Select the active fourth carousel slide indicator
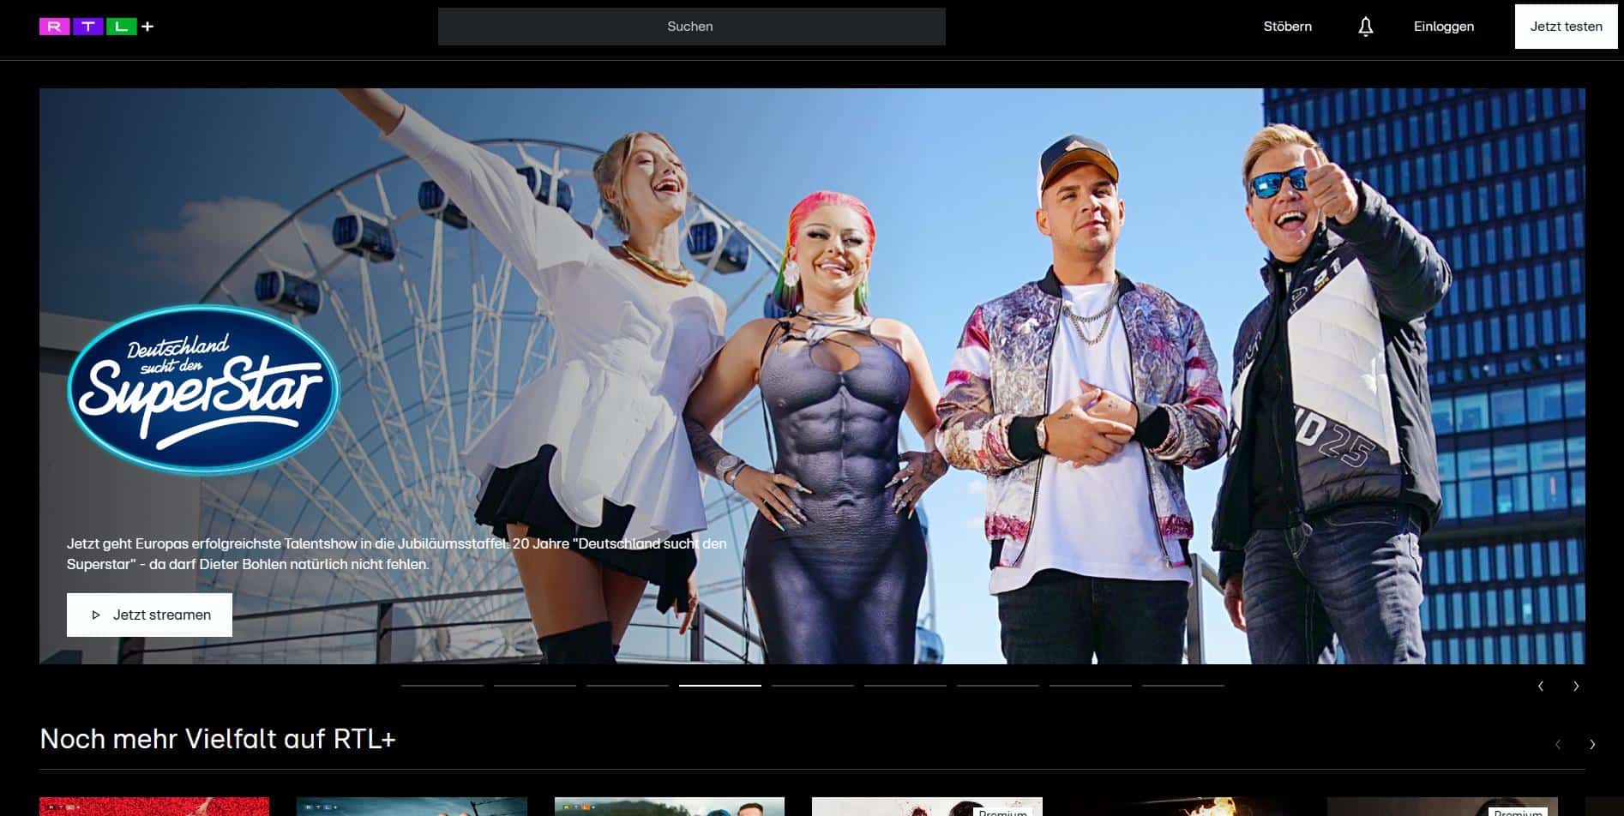The image size is (1624, 816). coord(719,686)
